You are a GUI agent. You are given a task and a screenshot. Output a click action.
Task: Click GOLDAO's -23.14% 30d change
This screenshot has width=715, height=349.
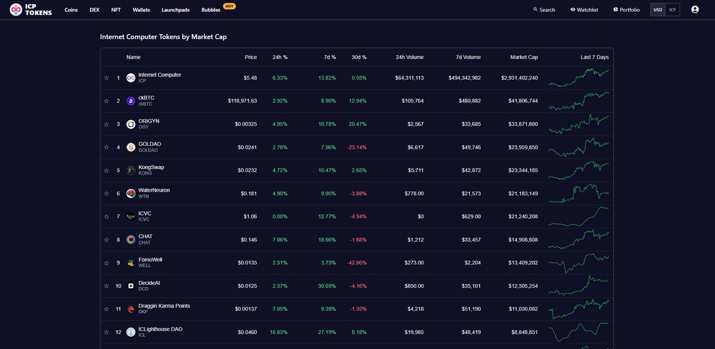[x=356, y=147]
